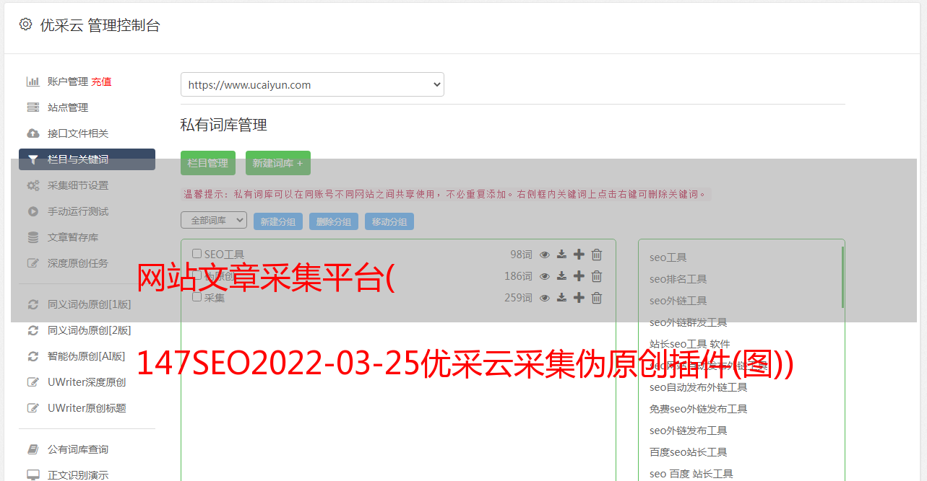Click the book icon for 公有词库查询

(x=33, y=449)
